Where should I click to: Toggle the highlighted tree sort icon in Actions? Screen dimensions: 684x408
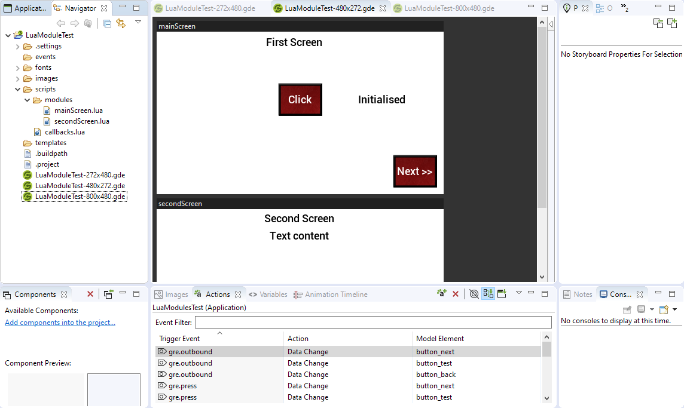(x=488, y=294)
